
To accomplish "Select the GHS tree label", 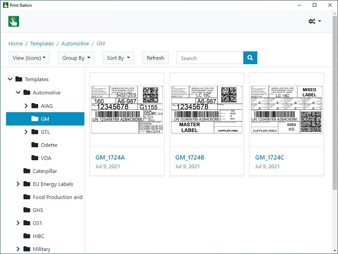I will 38,210.
